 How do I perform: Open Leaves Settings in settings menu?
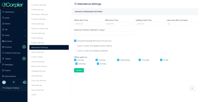(x=37, y=52)
